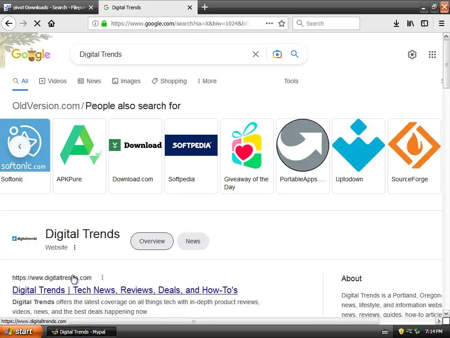Clear the Google search query
Screen dimensions: 450x338
point(256,54)
